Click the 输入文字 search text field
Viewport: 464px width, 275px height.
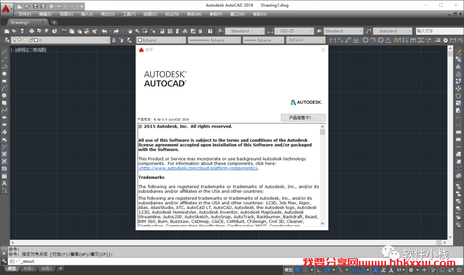440,31
